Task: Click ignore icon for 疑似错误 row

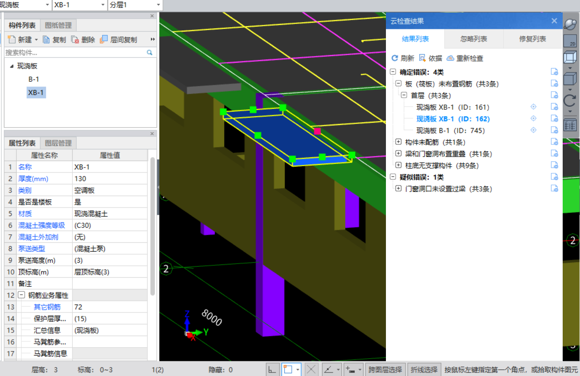Action: (x=554, y=176)
